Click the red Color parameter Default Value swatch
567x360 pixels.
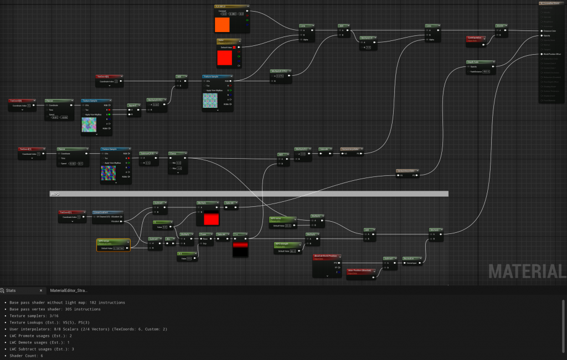coord(229,58)
